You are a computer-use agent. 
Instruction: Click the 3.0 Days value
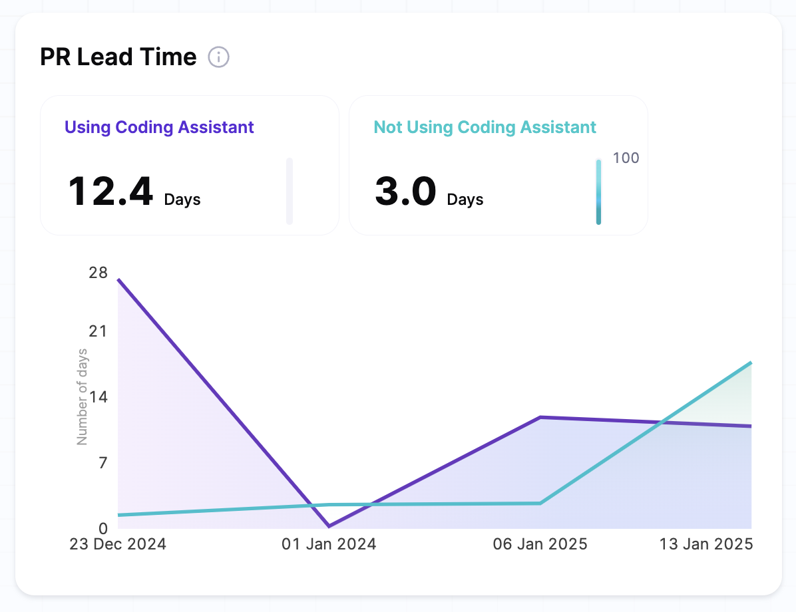pos(429,192)
